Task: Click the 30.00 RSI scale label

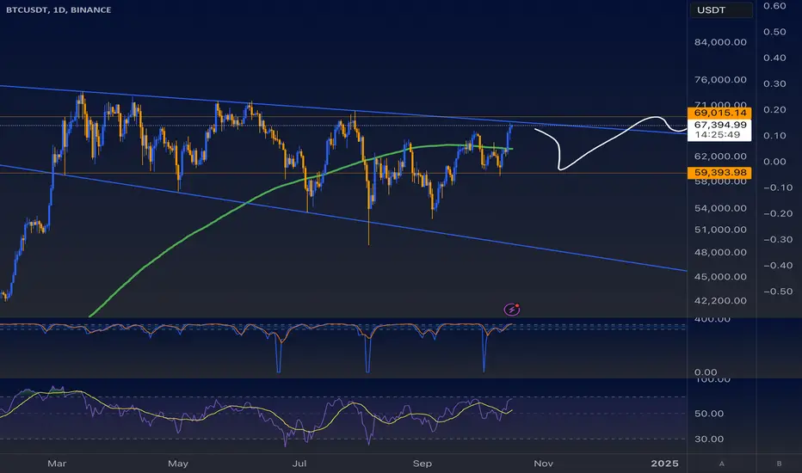Action: tap(709, 439)
